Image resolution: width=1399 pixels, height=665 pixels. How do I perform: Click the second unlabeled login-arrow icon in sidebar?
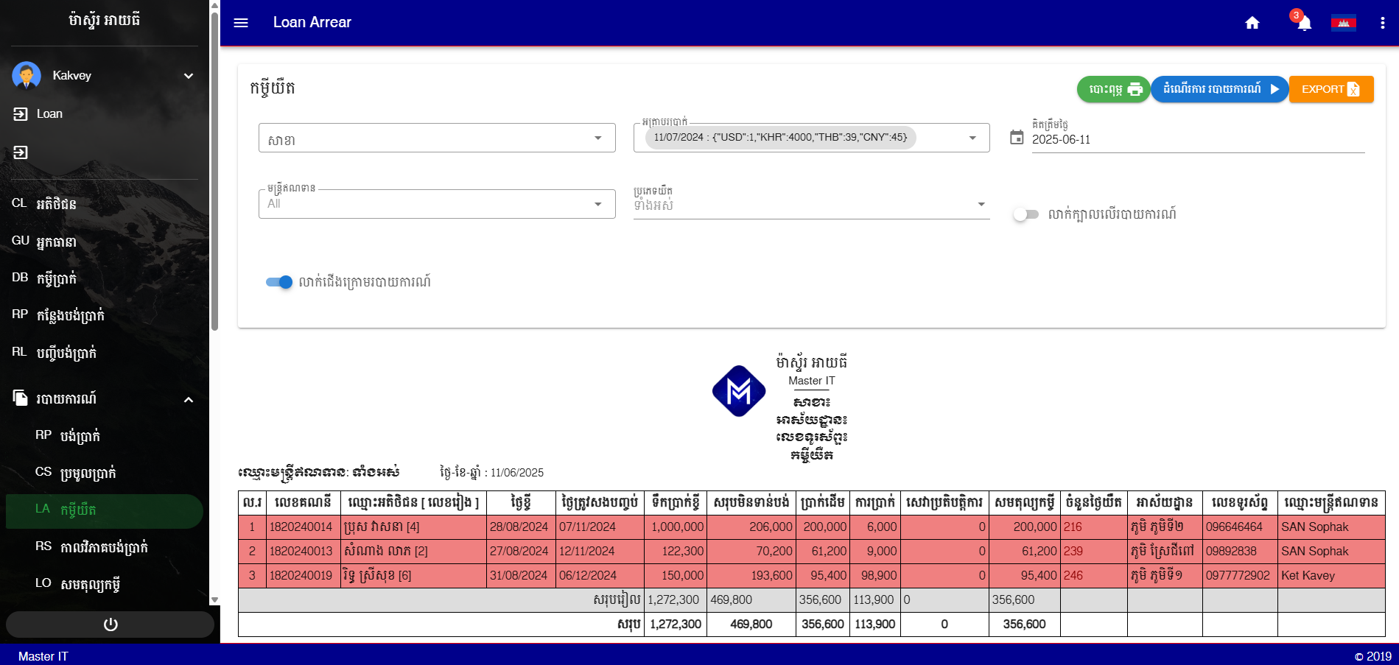[21, 152]
